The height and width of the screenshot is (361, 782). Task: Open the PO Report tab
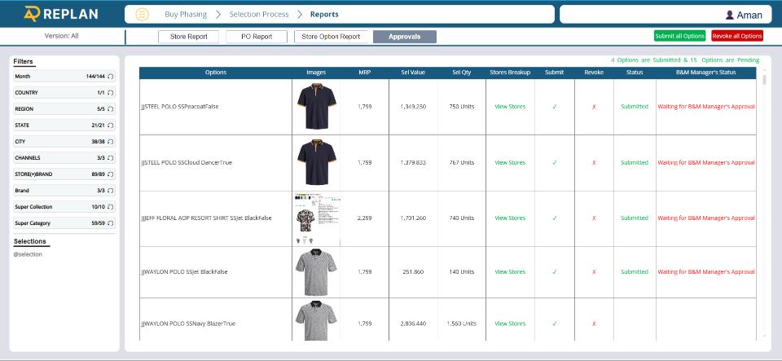[257, 37]
